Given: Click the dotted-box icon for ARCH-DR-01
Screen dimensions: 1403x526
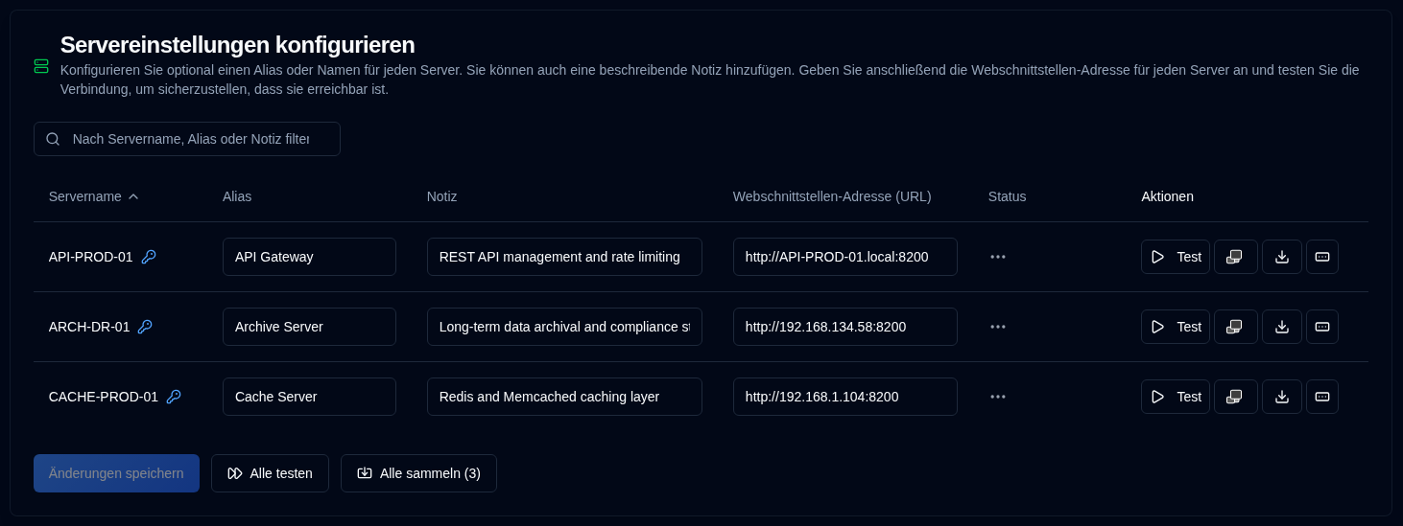Looking at the screenshot, I should tap(1322, 327).
